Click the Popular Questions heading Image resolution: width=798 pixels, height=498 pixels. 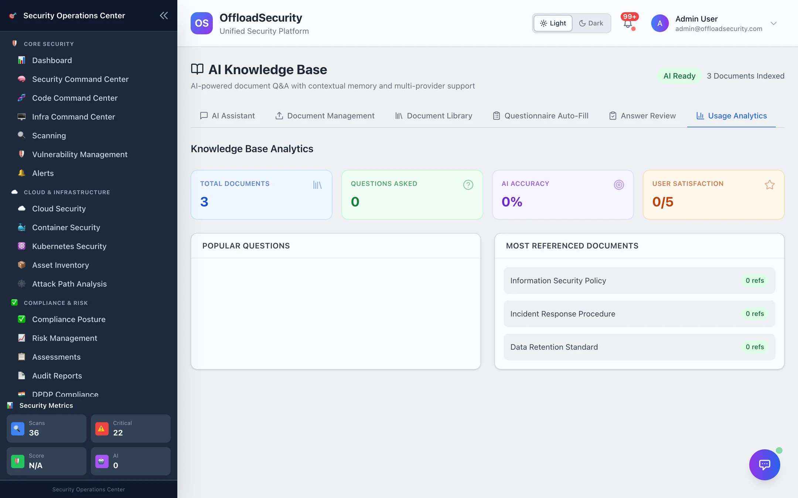click(246, 246)
